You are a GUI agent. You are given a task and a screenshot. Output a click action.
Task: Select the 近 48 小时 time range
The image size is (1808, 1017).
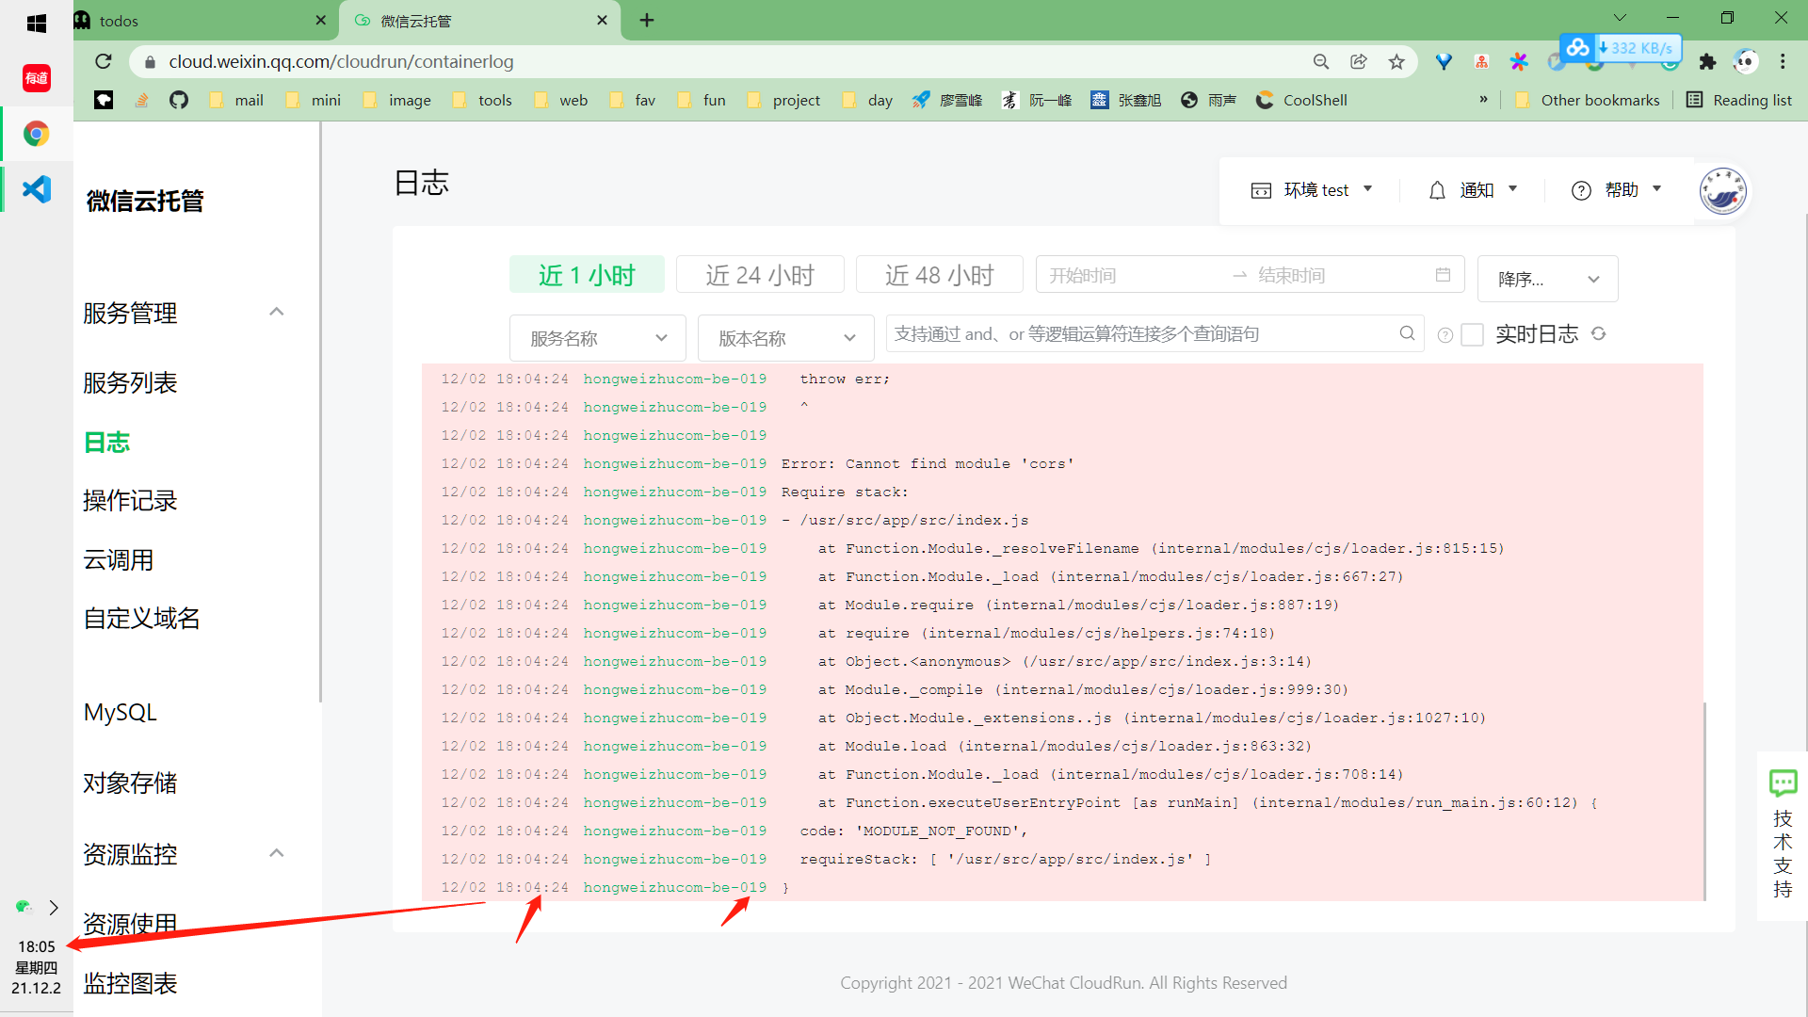pos(939,275)
